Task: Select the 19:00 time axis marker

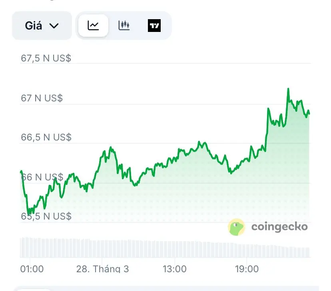Action: tap(247, 269)
